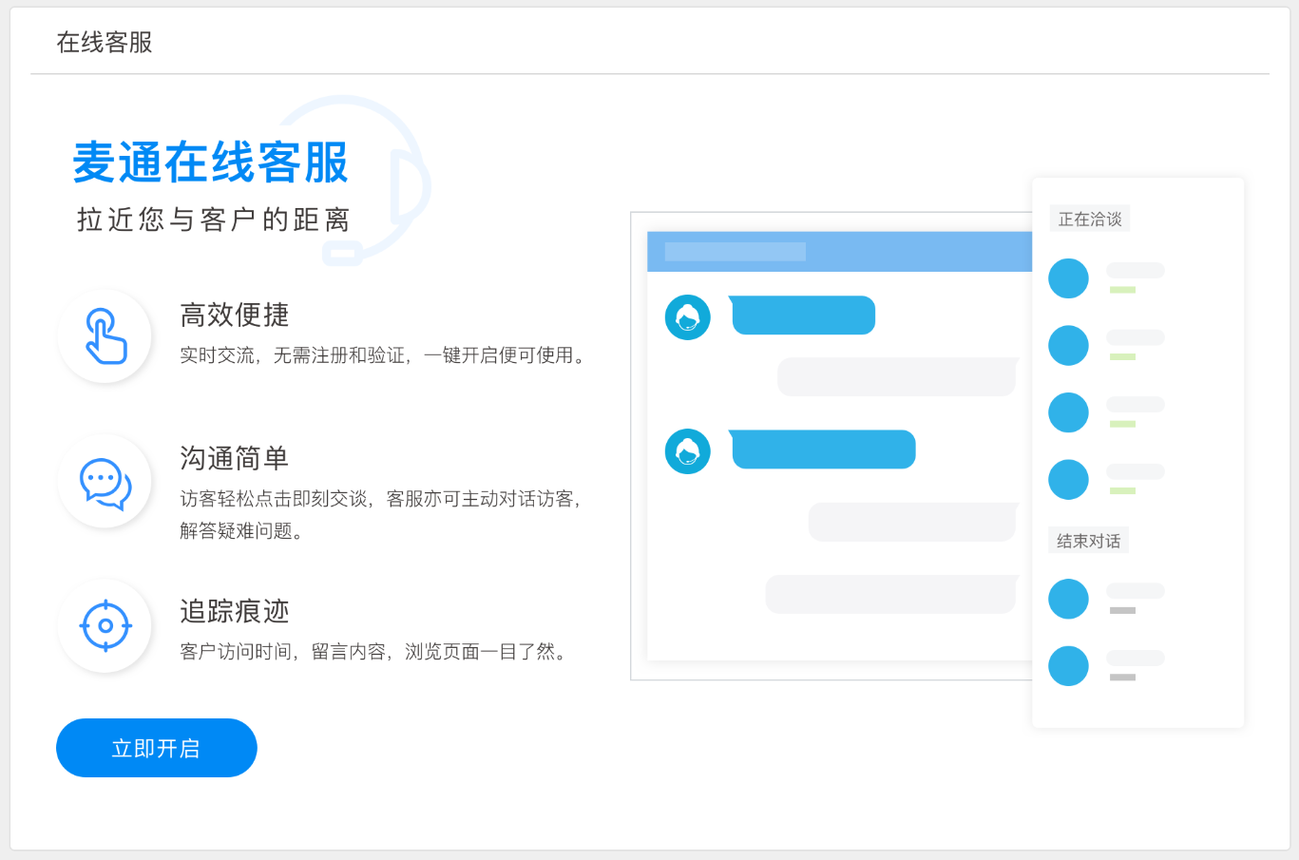The height and width of the screenshot is (860, 1299).
Task: Click the hand pointer icon for 高效便捷
Action: coord(105,336)
